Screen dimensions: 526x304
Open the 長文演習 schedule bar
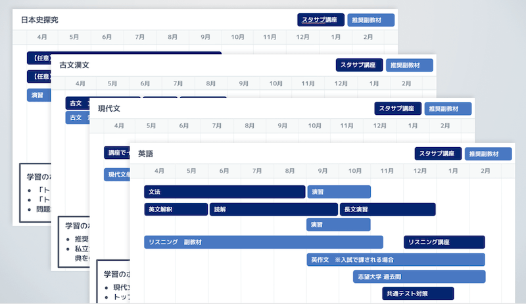pyautogui.click(x=388, y=209)
